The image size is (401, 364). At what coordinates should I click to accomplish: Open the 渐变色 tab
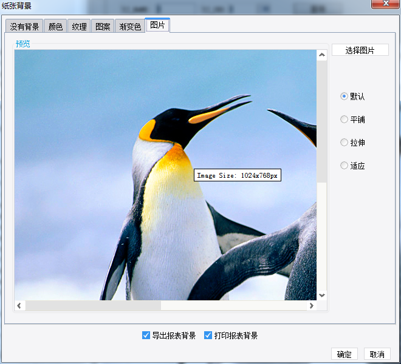(130, 26)
